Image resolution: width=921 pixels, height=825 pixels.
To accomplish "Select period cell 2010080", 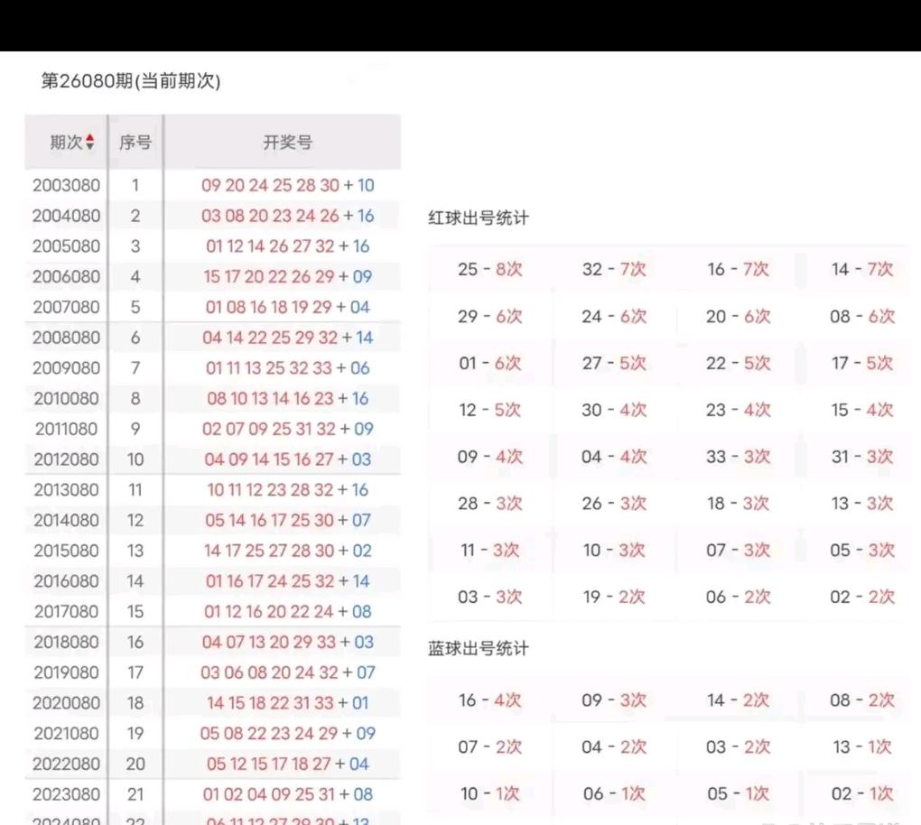I will point(67,399).
